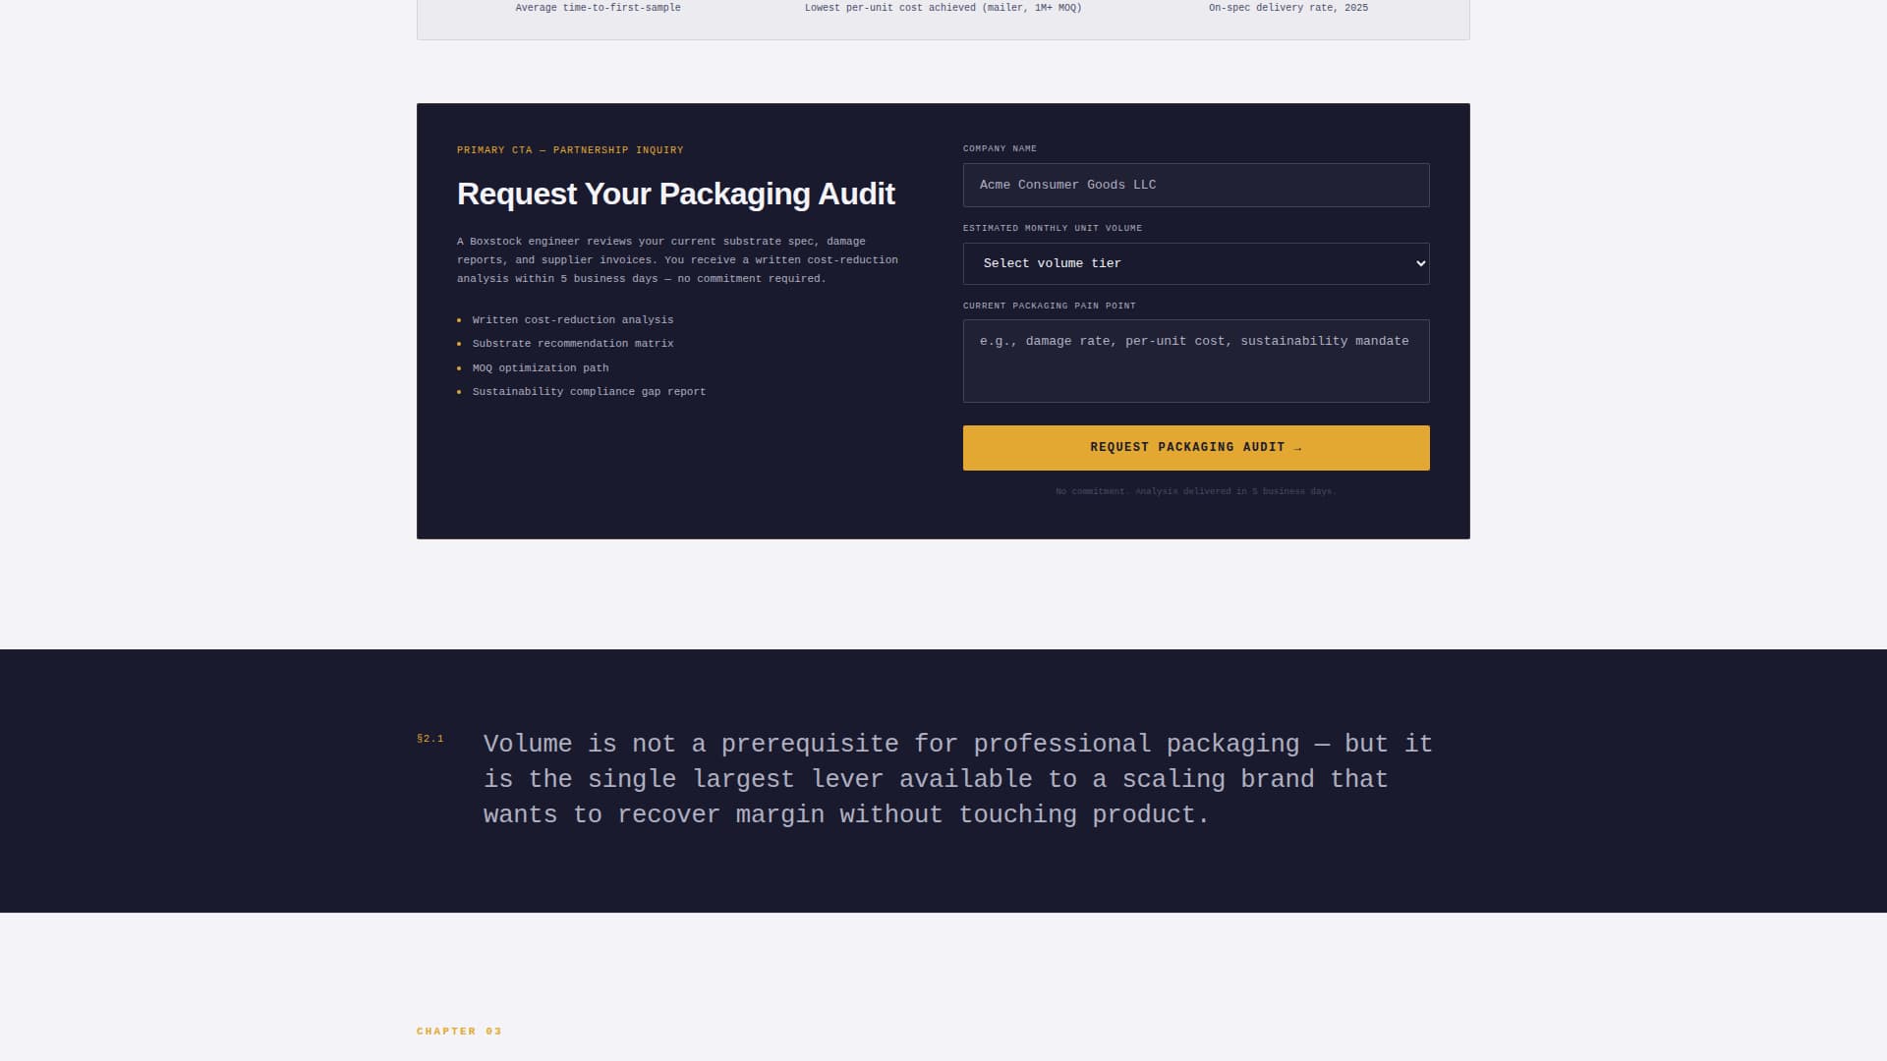The height and width of the screenshot is (1061, 1887).
Task: Click the No commitment delivery note
Action: [1196, 490]
